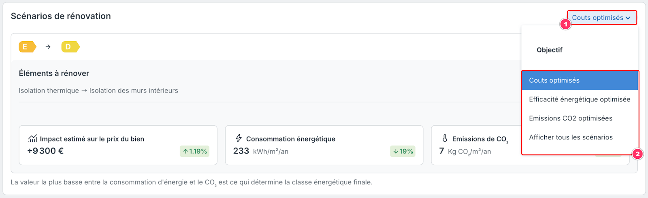648x198 pixels.
Task: Click the thermometer CO2 emissions icon
Action: pyautogui.click(x=445, y=138)
